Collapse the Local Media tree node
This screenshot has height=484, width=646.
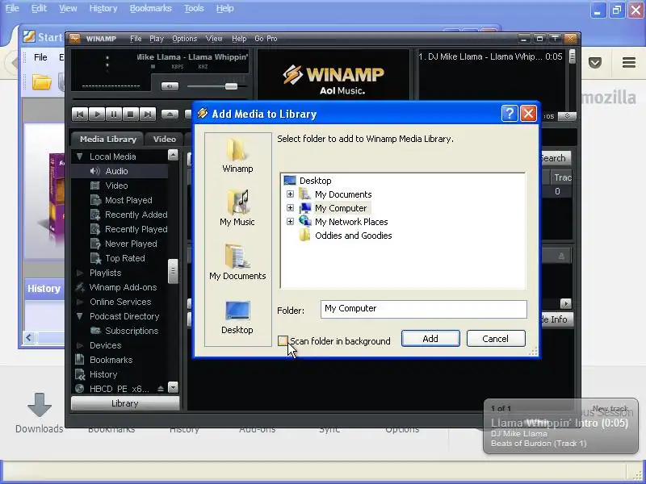80,156
